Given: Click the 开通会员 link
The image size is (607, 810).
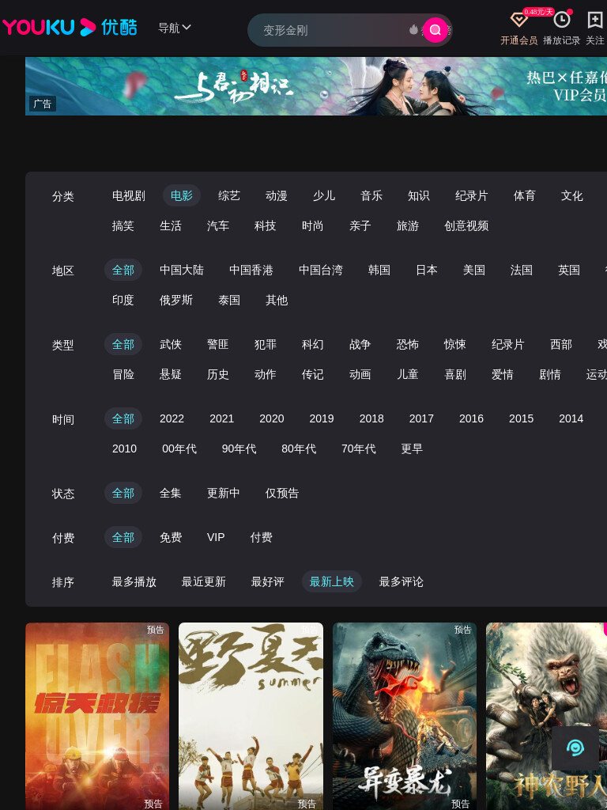Looking at the screenshot, I should pos(518,40).
